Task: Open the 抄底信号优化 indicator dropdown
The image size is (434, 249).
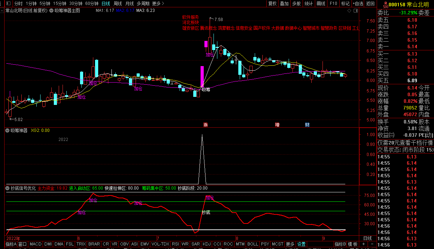Action: [x=7, y=188]
